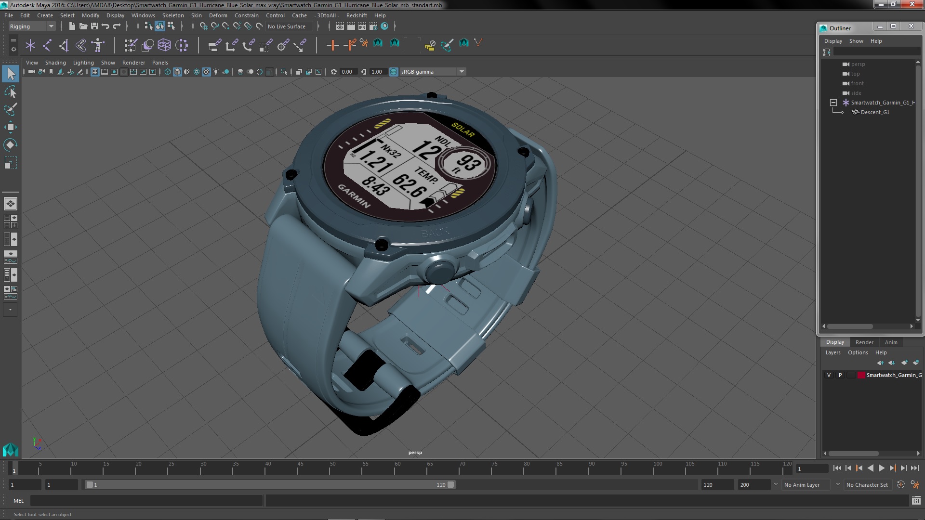925x520 pixels.
Task: Choose the Scale tool in toolbox
Action: point(11,163)
